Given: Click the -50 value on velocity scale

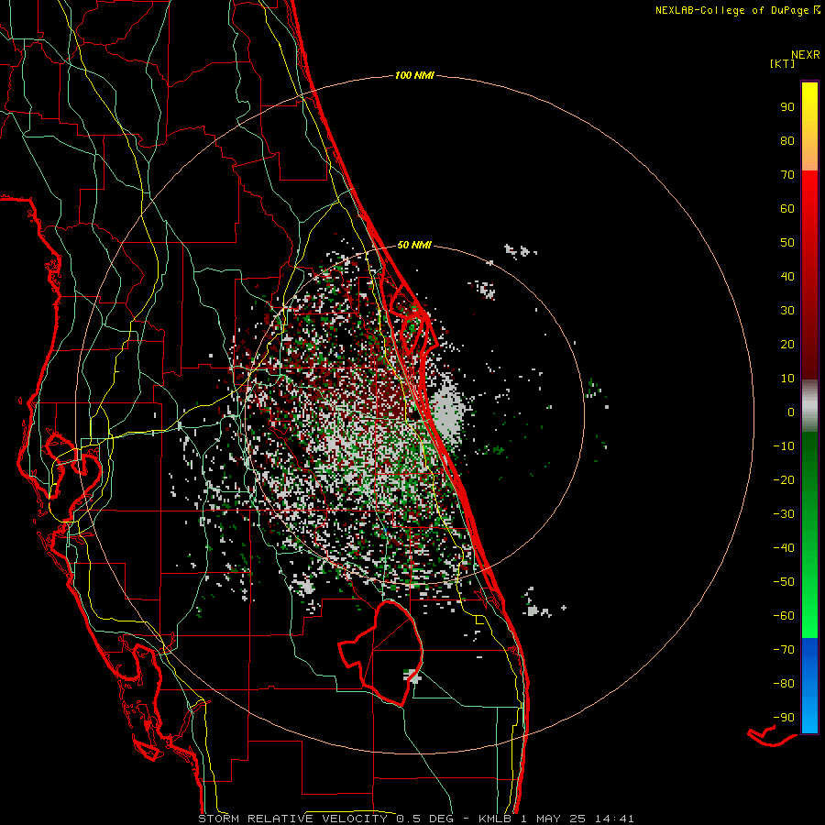Looking at the screenshot, I should 784,582.
